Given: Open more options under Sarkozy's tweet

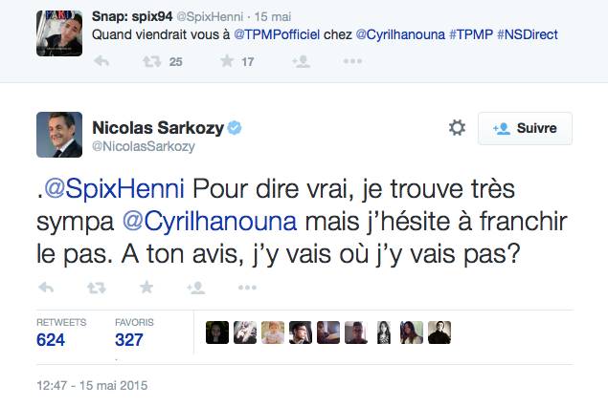Looking at the screenshot, I should point(247,287).
